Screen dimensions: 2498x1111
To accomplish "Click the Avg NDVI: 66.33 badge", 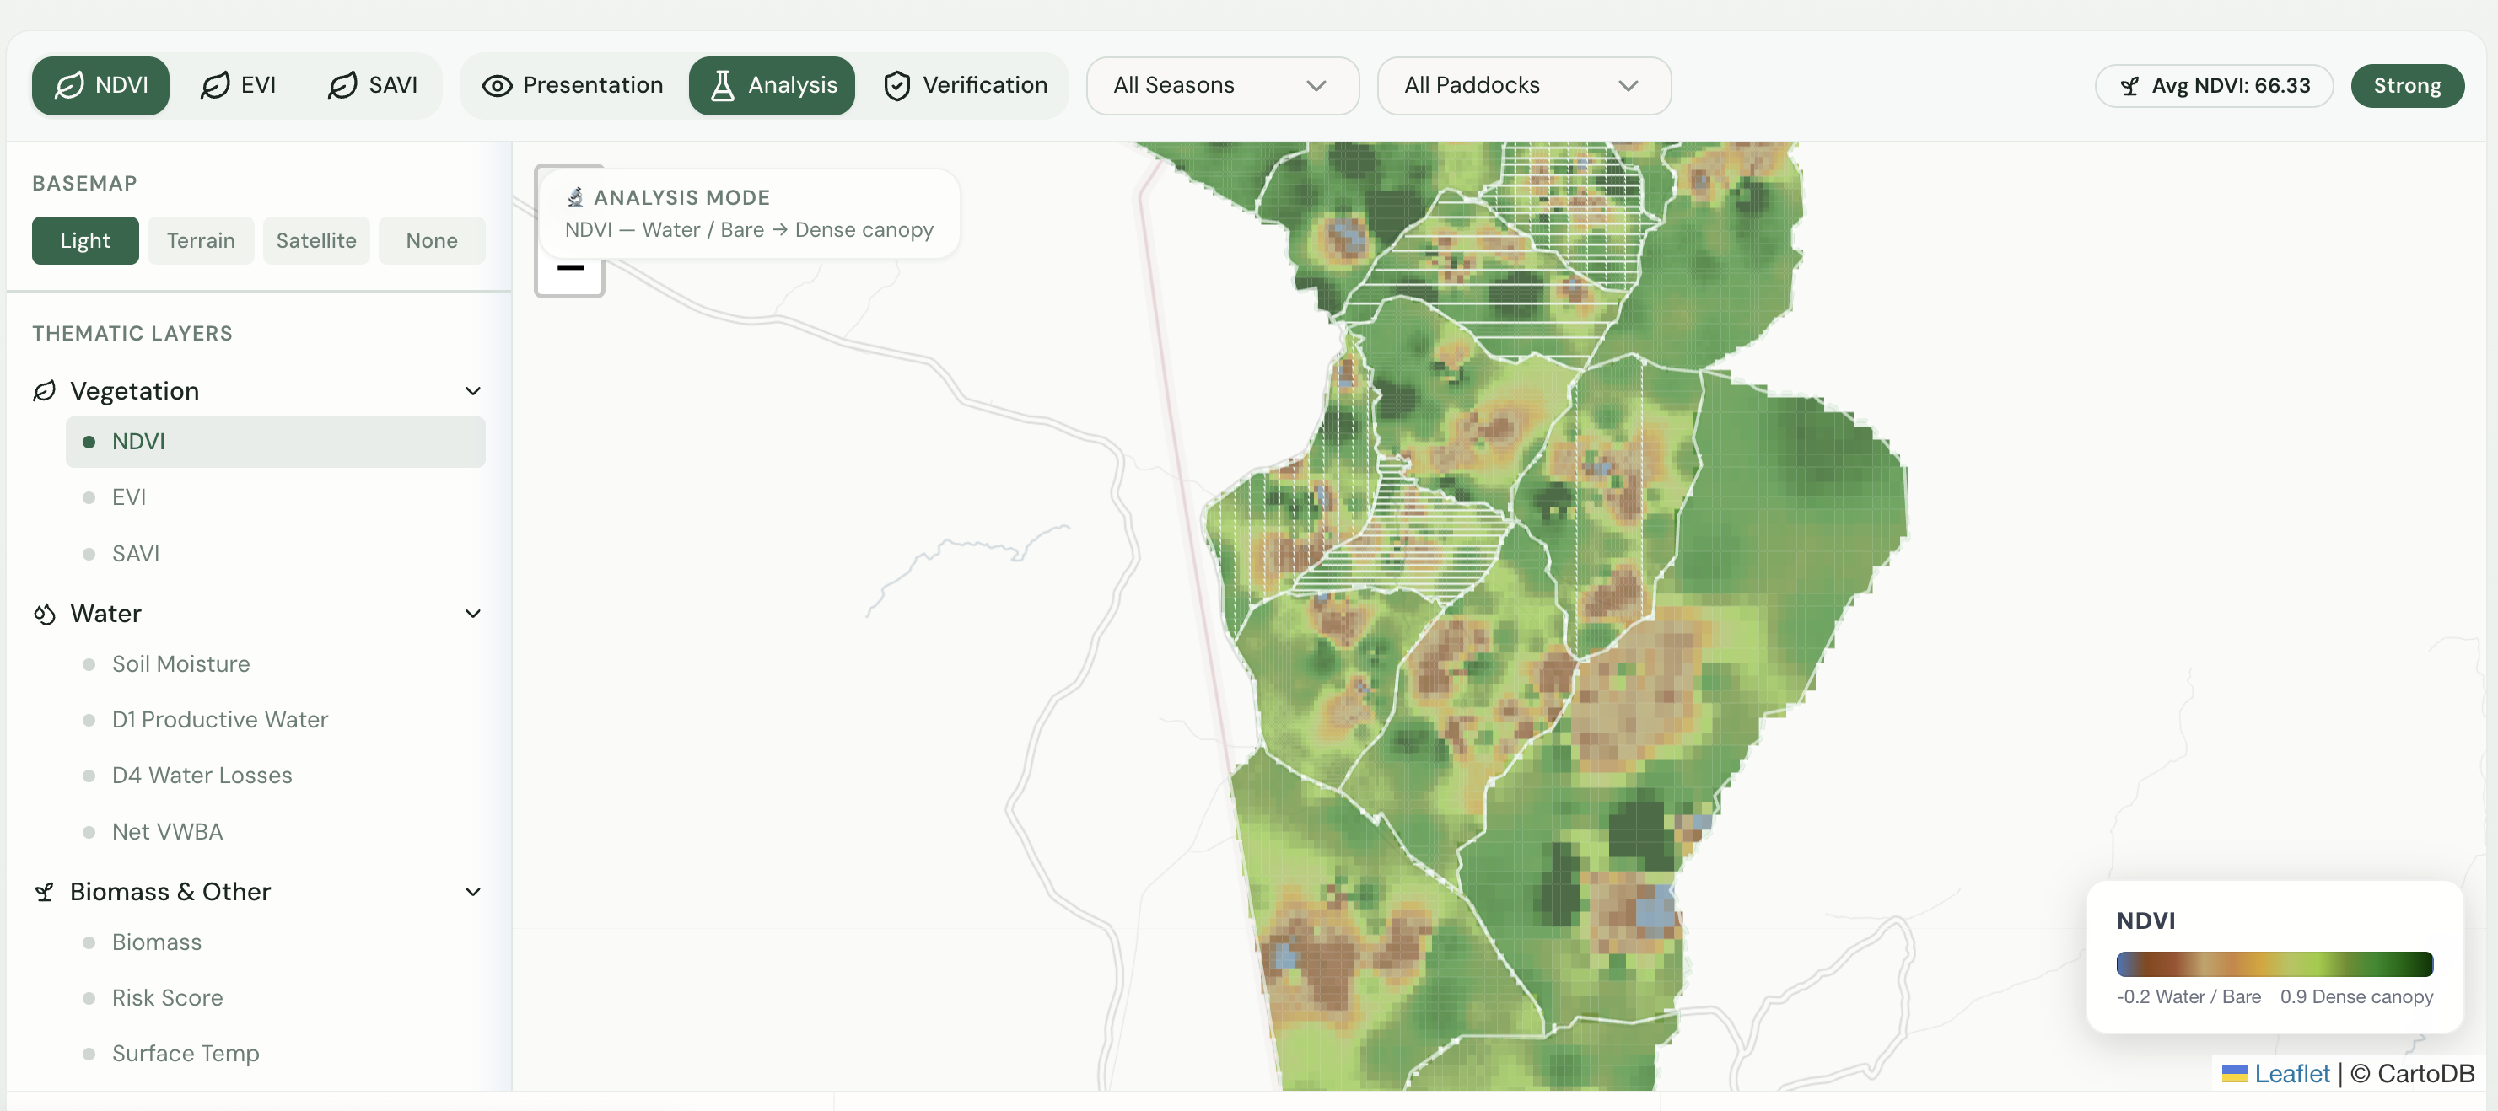I will click(2214, 85).
